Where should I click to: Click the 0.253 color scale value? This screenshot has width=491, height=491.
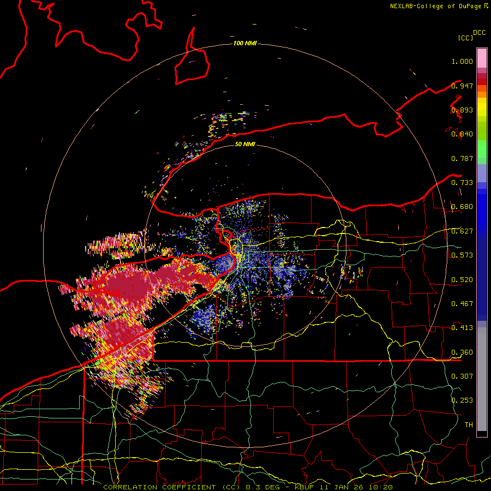coord(462,400)
